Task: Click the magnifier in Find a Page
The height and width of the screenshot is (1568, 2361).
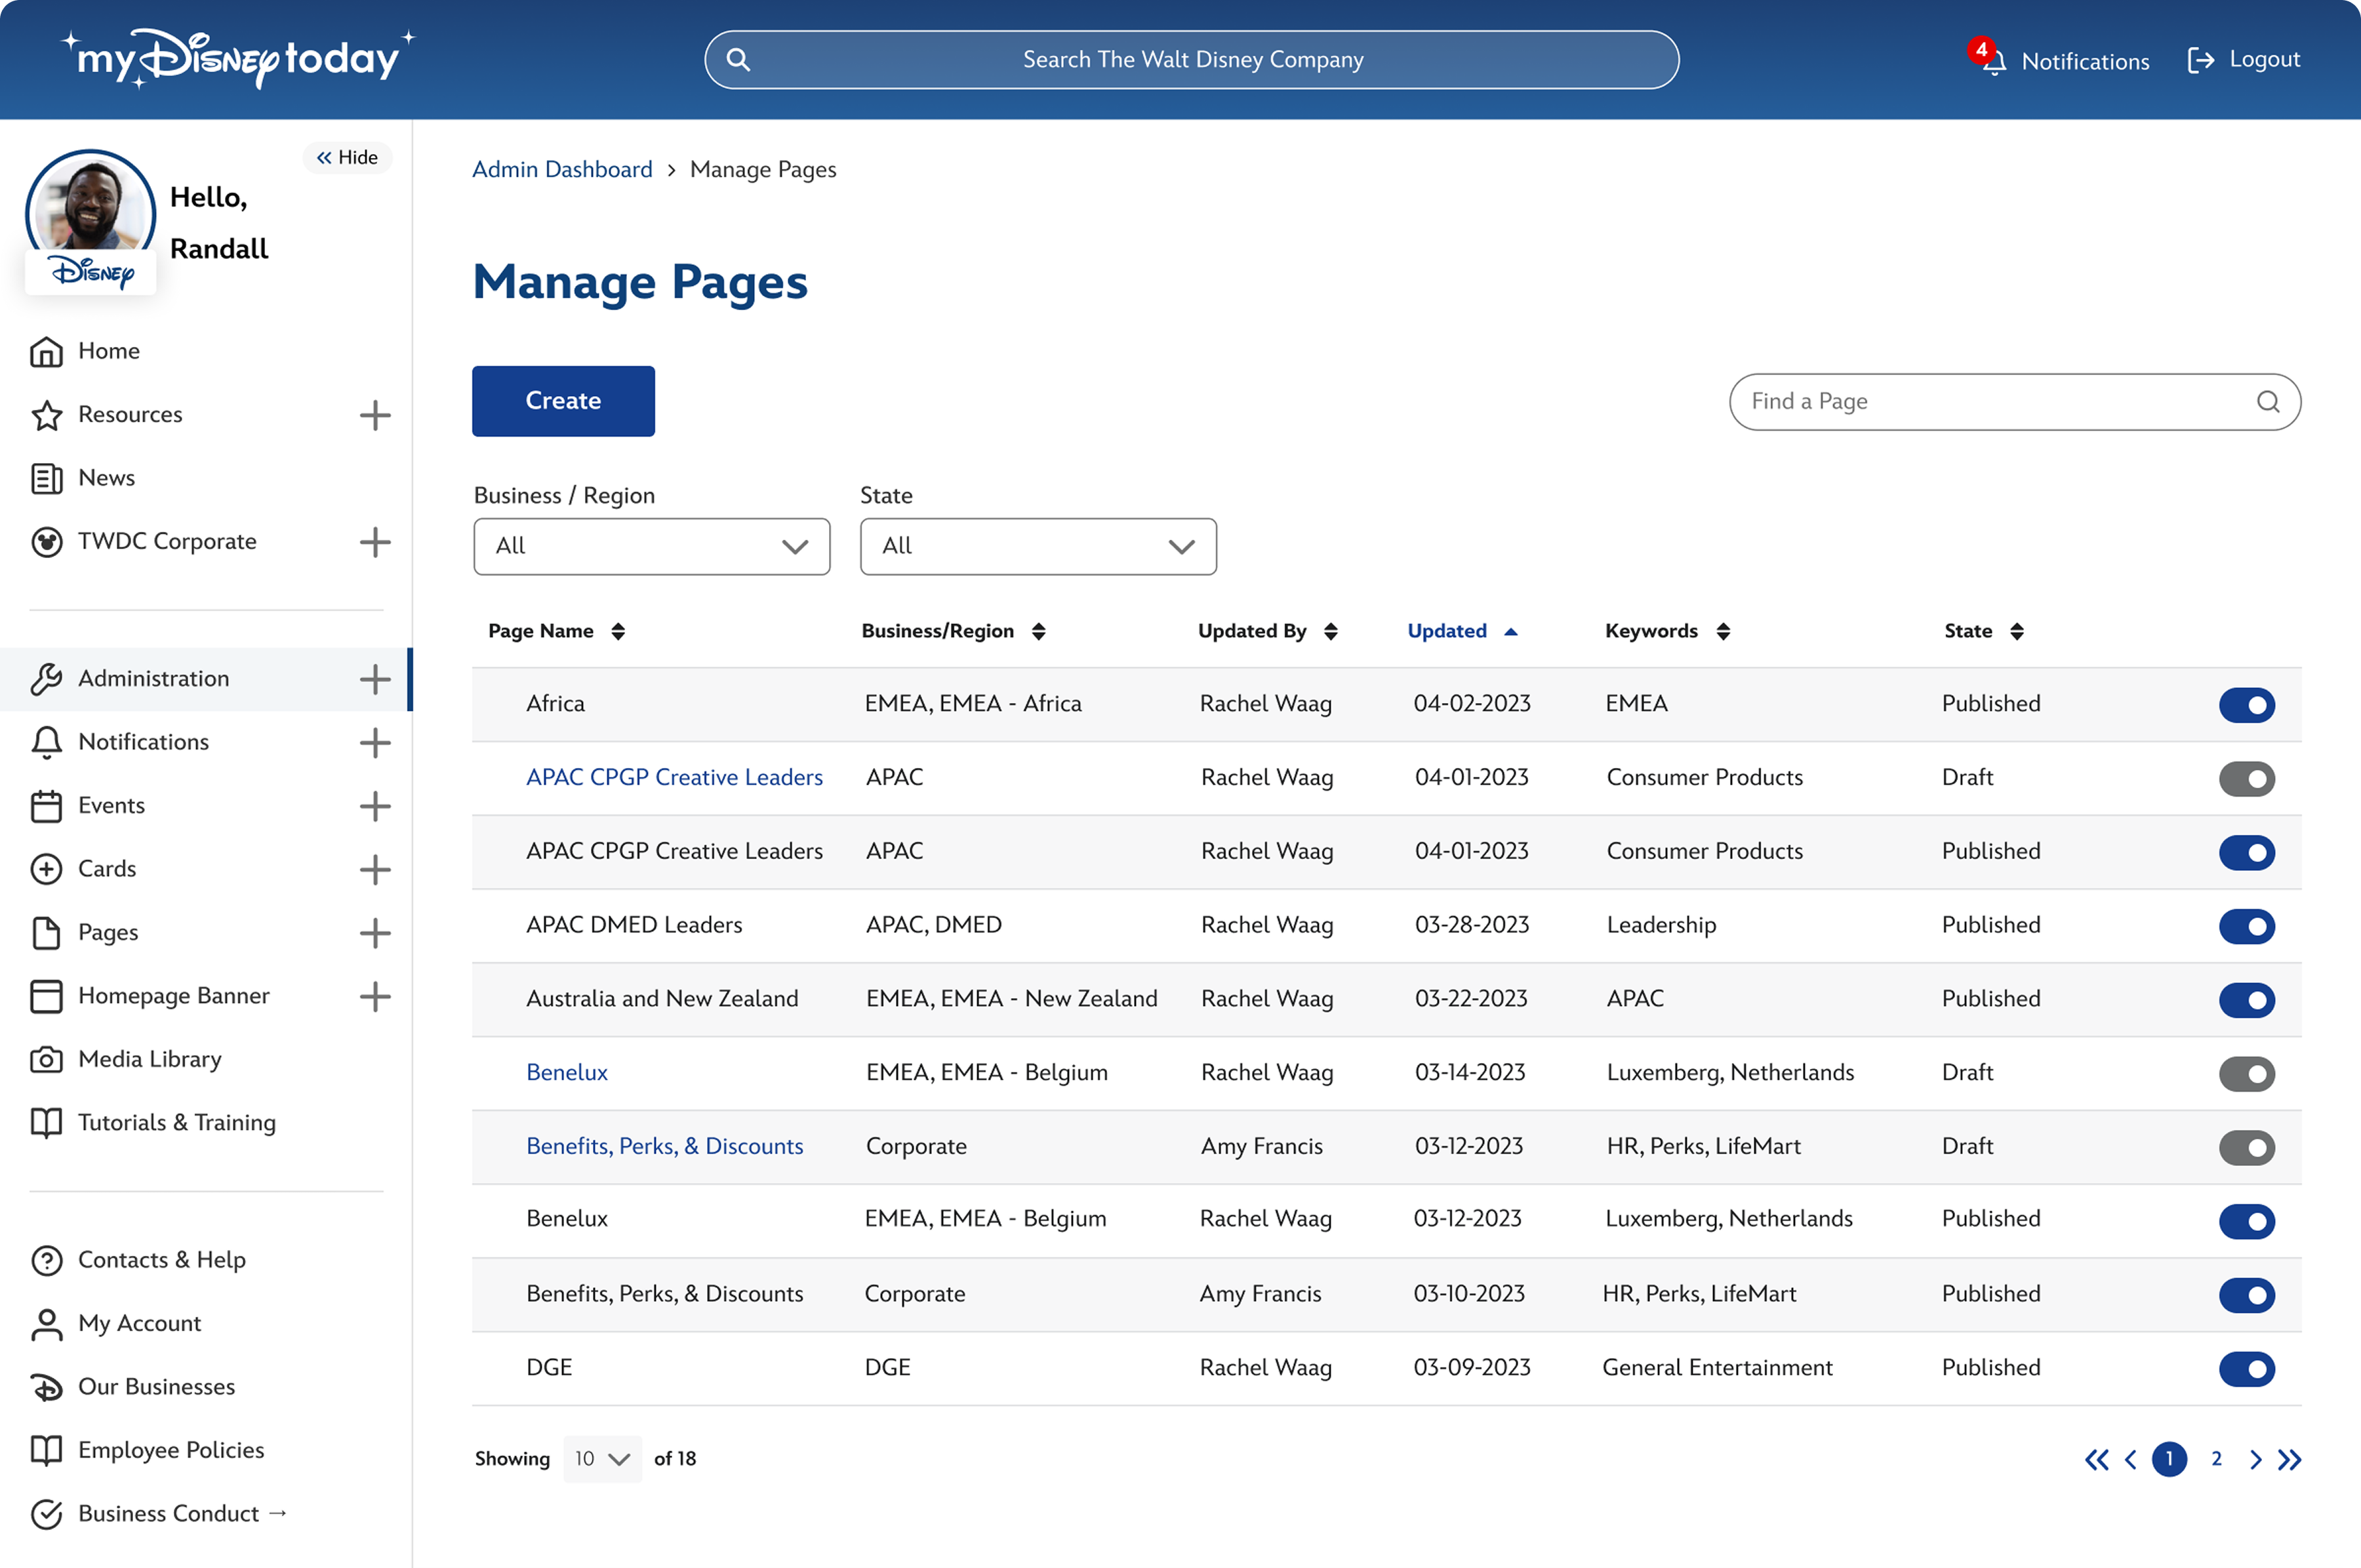Action: coord(2268,402)
